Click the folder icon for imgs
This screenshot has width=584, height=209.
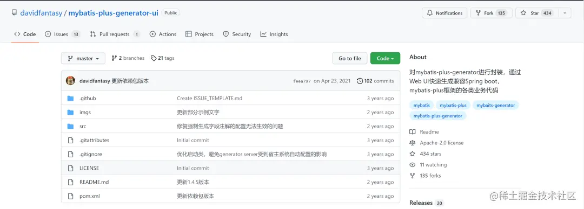tap(70, 113)
